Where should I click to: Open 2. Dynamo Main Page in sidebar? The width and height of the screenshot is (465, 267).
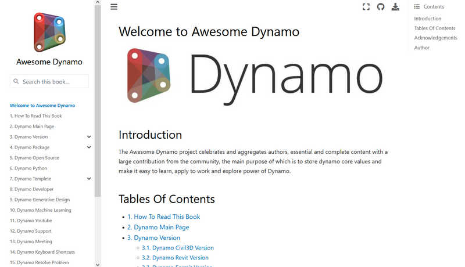click(32, 127)
